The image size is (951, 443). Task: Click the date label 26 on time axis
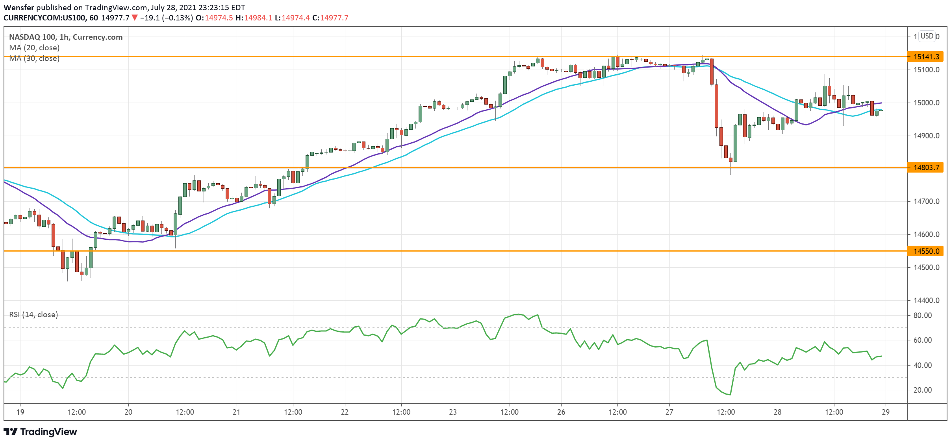(561, 412)
